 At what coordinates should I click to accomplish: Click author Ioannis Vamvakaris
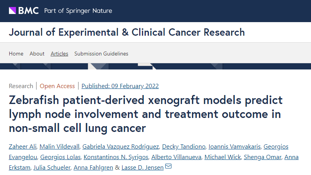(x=234, y=146)
